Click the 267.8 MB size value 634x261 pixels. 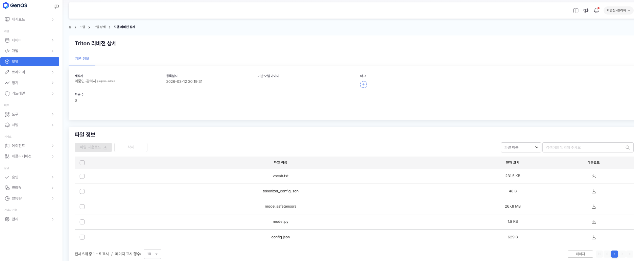pyautogui.click(x=513, y=207)
